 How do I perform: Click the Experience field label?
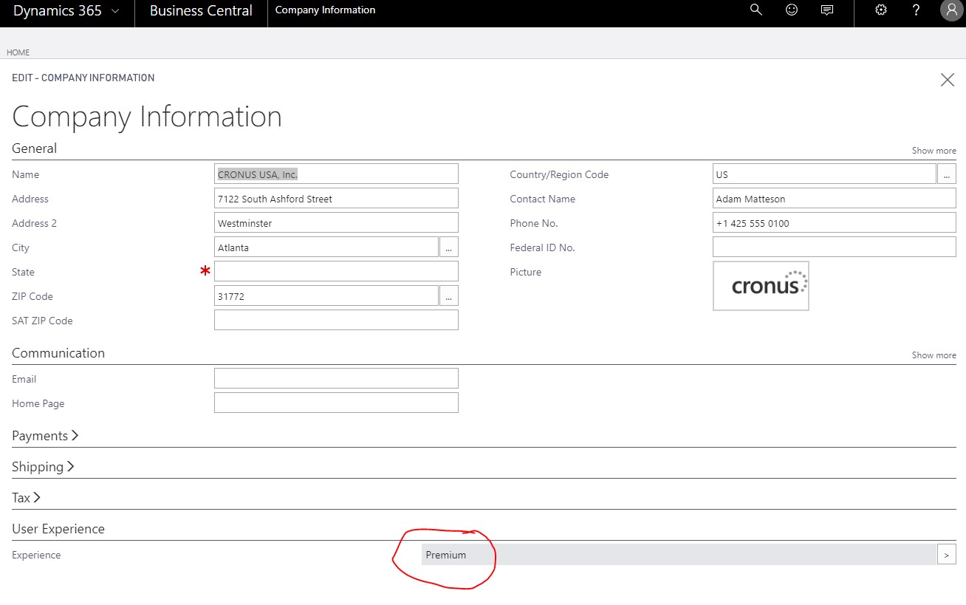click(36, 555)
